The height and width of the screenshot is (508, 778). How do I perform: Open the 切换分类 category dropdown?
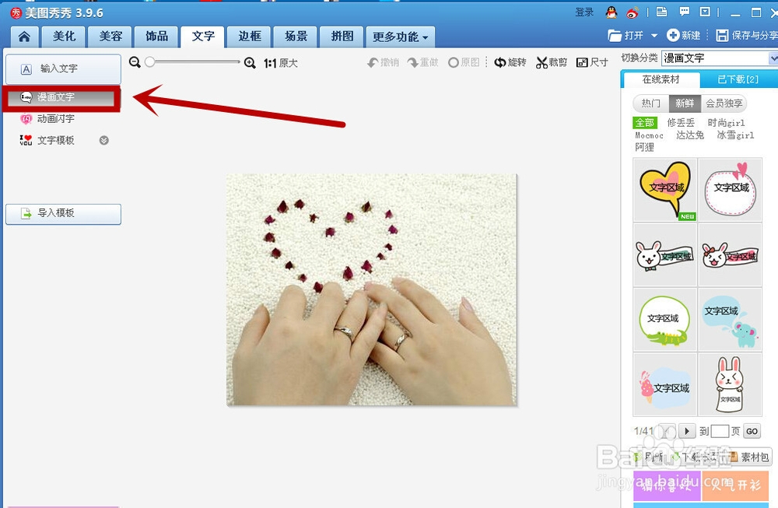(x=774, y=58)
